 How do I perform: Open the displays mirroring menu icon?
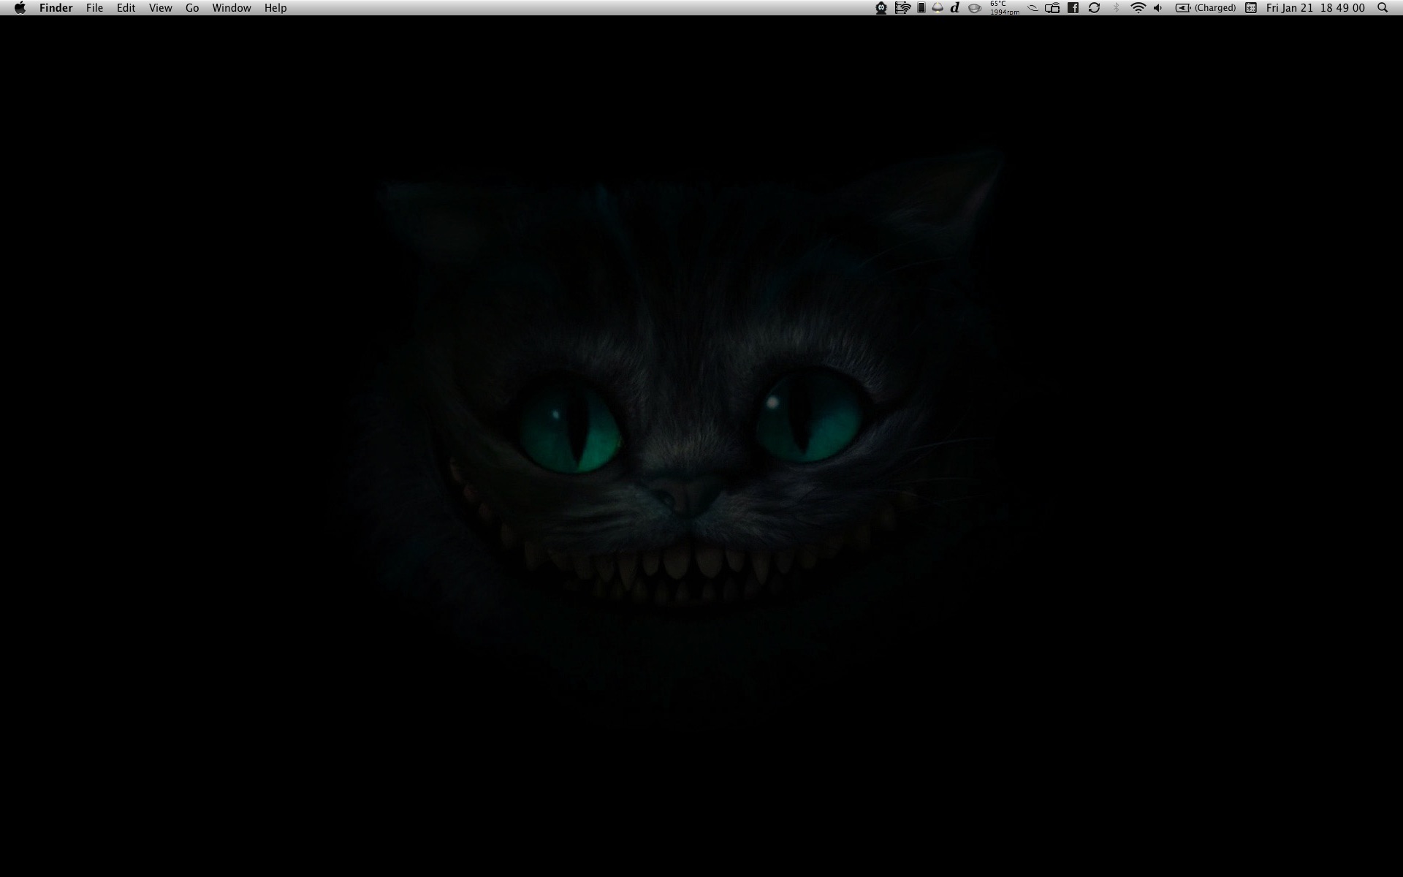pos(1052,8)
